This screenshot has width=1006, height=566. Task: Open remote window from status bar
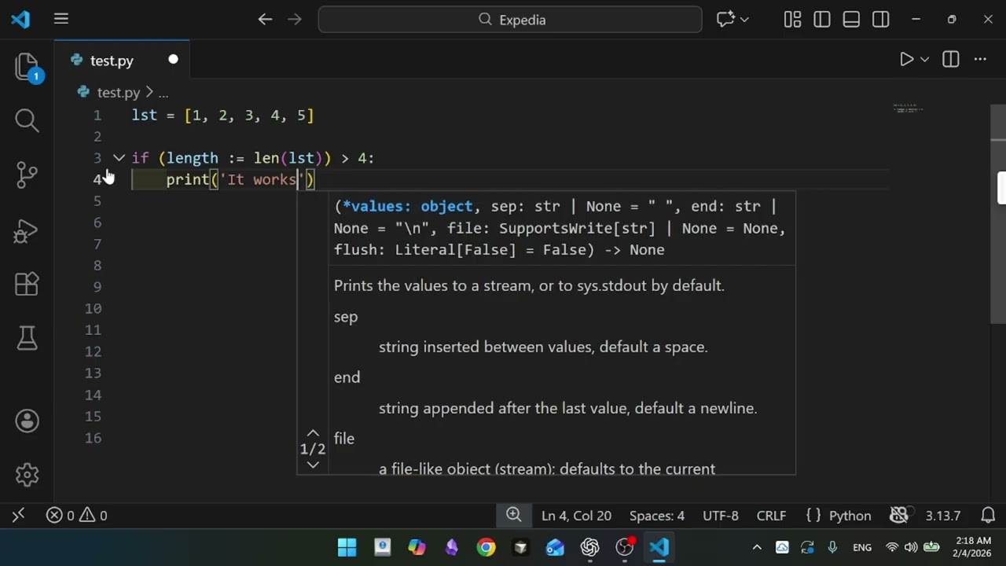[18, 516]
